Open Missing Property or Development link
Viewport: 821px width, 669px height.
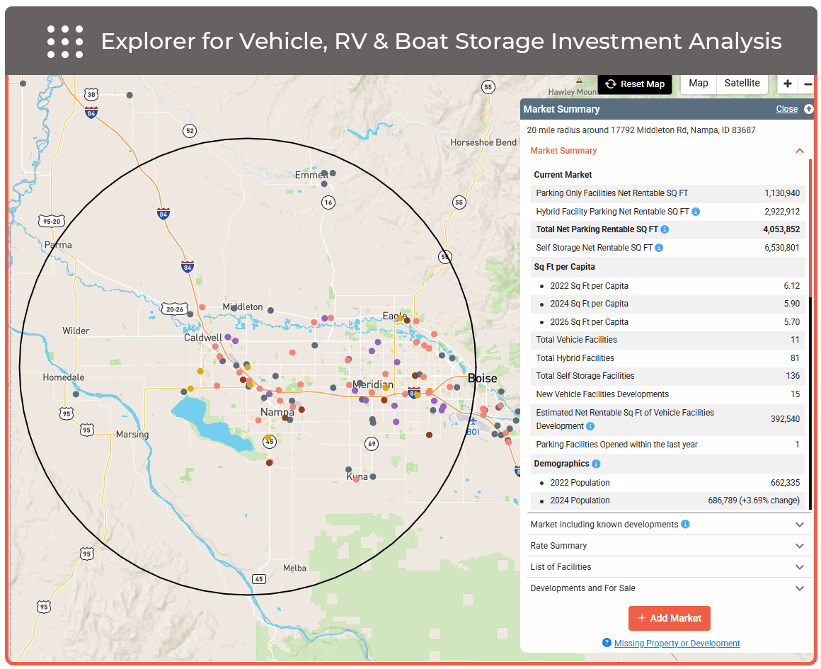[677, 644]
